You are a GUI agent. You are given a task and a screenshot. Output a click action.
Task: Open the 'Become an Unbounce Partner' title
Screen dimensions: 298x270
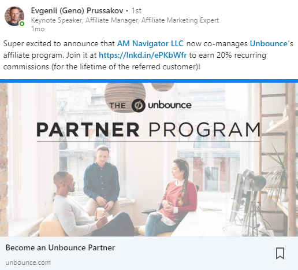pos(60,247)
